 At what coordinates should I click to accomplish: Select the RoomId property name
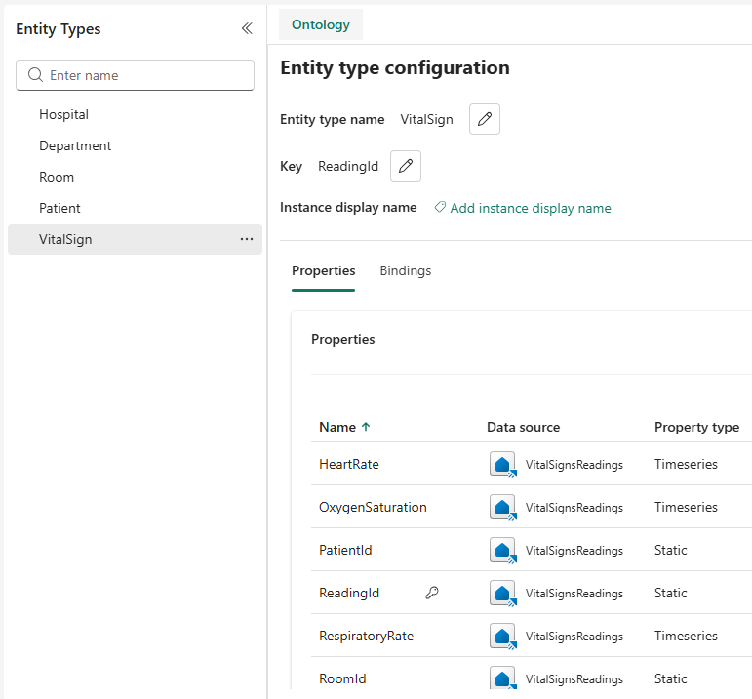pyautogui.click(x=342, y=678)
